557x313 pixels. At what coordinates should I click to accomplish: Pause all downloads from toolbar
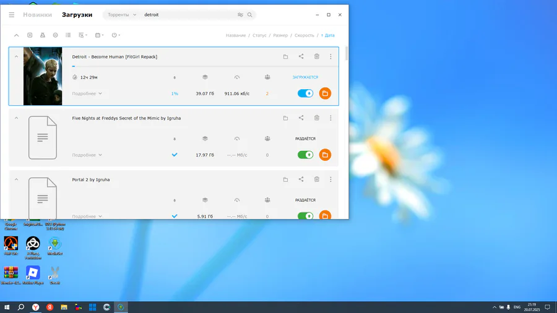pos(56,35)
